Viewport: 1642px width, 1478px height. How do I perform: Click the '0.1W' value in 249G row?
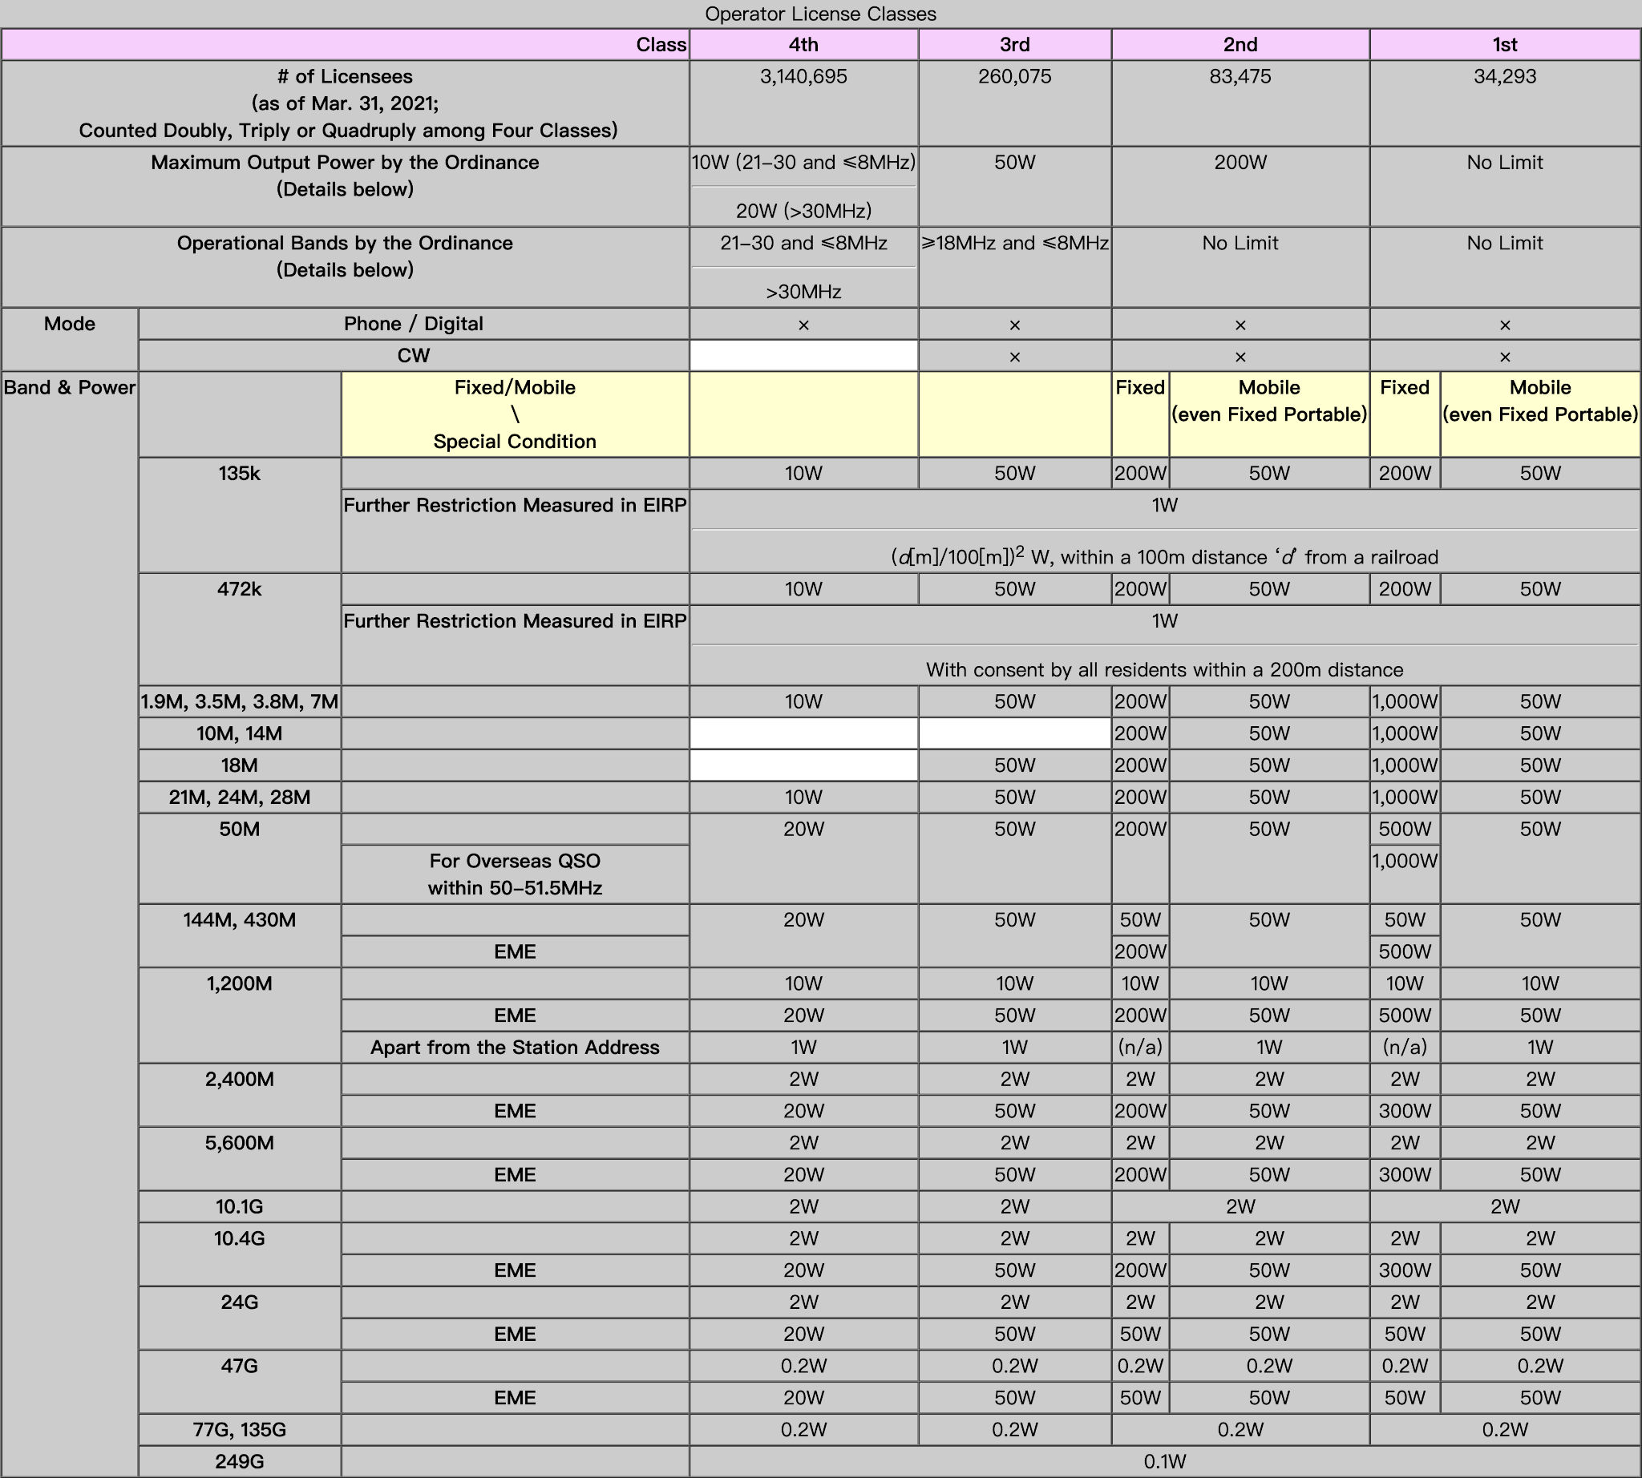pyautogui.click(x=1164, y=1462)
